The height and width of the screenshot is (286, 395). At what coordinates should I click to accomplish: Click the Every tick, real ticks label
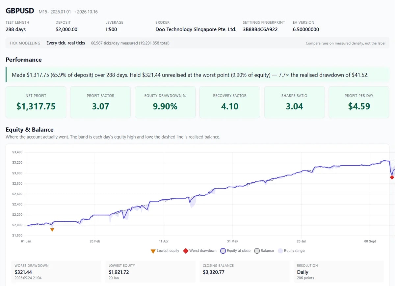66,43
